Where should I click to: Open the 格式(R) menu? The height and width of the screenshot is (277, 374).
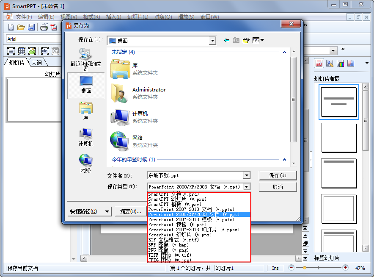91,17
